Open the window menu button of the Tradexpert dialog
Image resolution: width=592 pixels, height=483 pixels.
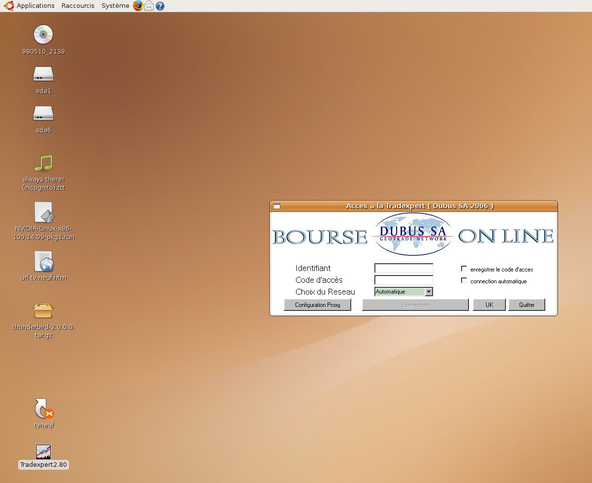[277, 206]
